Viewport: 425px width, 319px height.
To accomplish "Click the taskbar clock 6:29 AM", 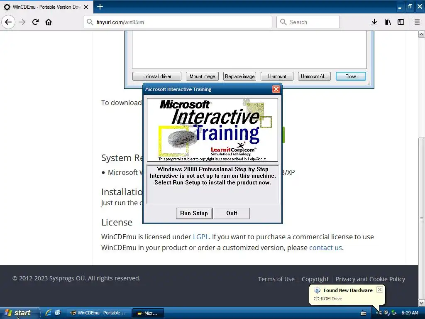I will (410, 313).
